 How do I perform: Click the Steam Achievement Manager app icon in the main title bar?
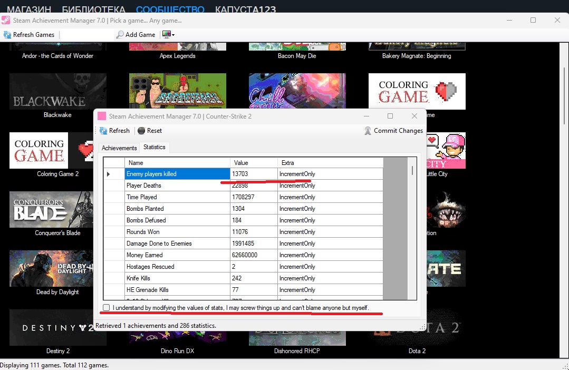click(5, 21)
